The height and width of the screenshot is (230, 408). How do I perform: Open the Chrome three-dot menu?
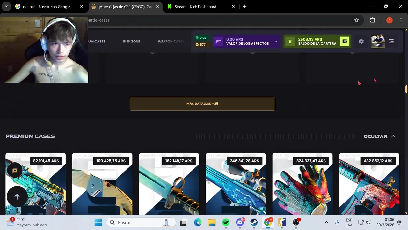point(401,20)
